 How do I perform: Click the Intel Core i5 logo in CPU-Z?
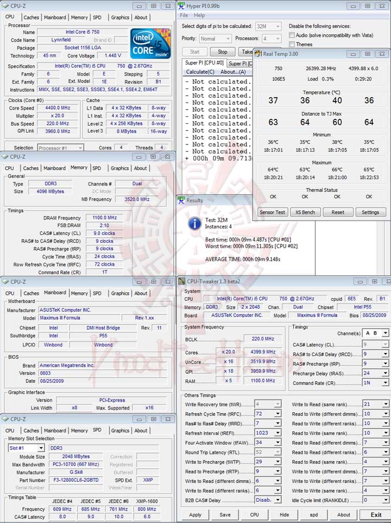[150, 43]
